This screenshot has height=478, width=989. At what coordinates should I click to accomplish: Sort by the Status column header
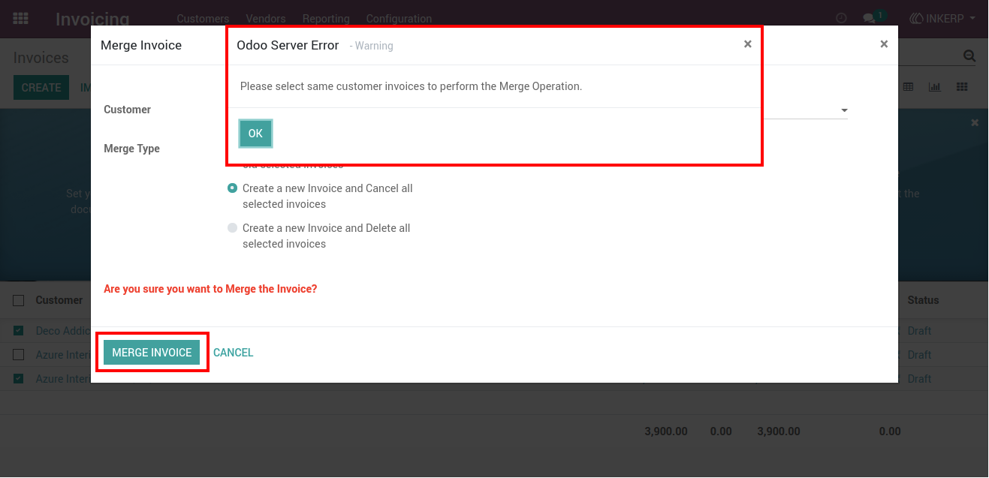point(924,300)
